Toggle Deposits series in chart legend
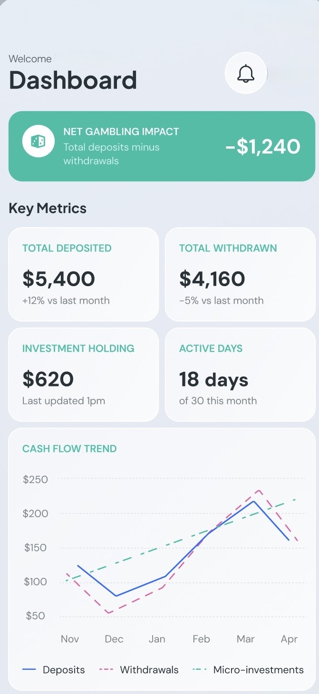Screen dimensions: 319x694 pyautogui.click(x=54, y=670)
